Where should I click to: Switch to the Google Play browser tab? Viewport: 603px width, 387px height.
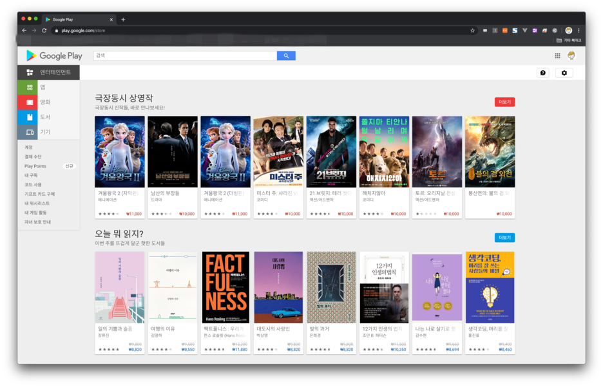click(x=79, y=19)
